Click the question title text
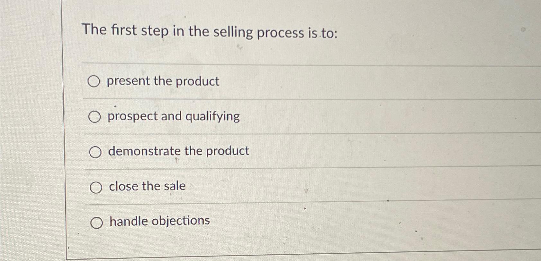This screenshot has width=541, height=261. [x=209, y=31]
